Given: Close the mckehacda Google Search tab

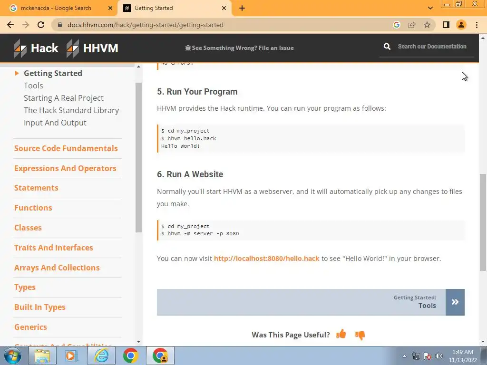Looking at the screenshot, I should click(110, 8).
